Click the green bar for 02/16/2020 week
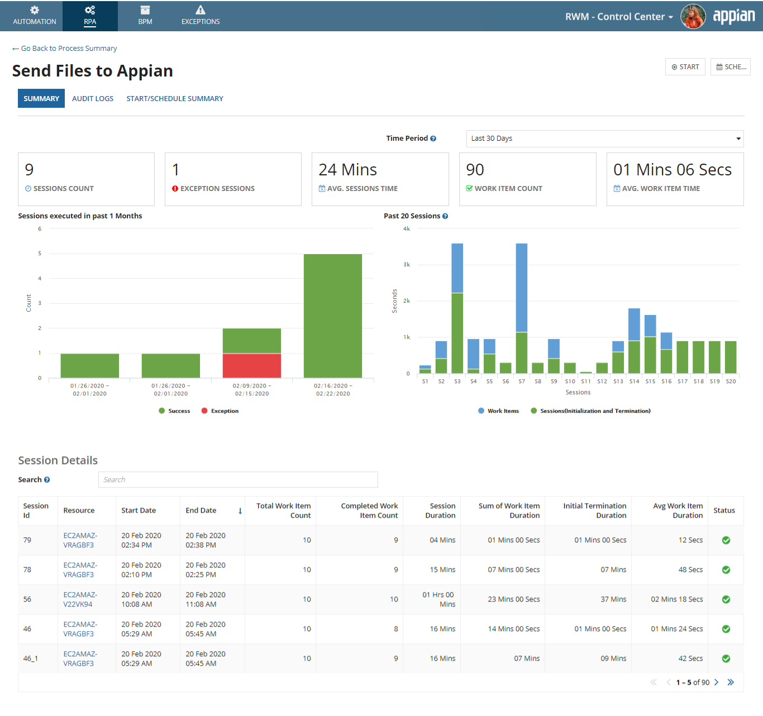This screenshot has height=716, width=763. point(333,316)
